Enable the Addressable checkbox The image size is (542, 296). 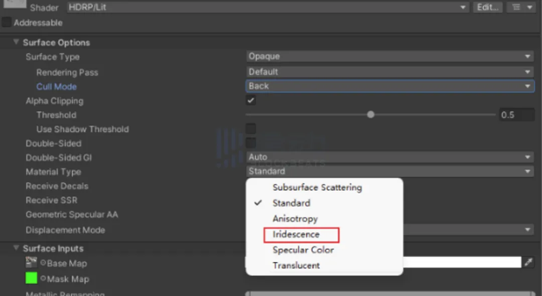[x=7, y=23]
